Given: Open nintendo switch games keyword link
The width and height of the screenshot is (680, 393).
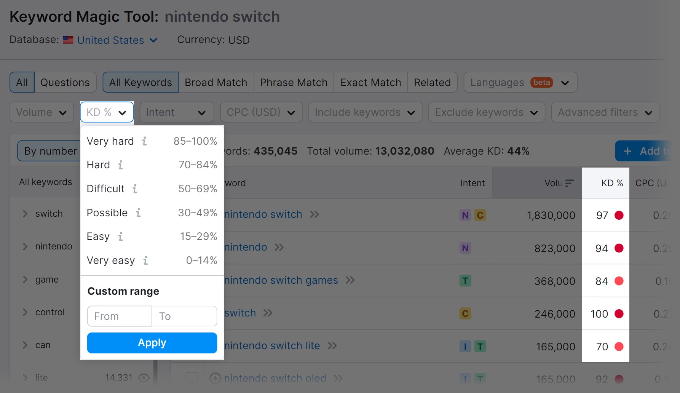Looking at the screenshot, I should (281, 280).
